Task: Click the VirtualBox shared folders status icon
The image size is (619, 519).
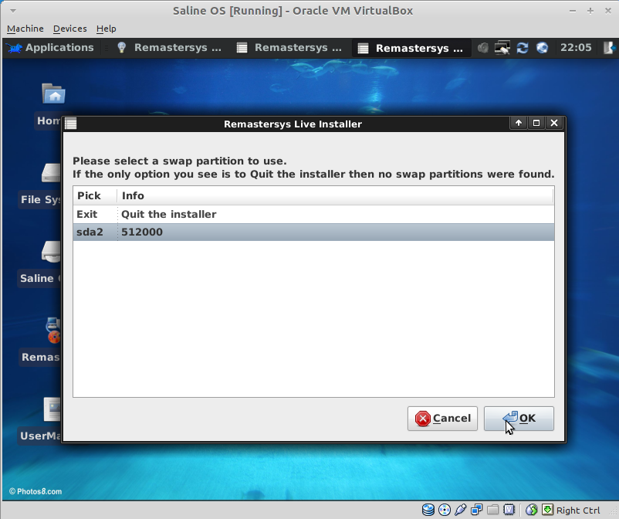Action: coord(492,510)
